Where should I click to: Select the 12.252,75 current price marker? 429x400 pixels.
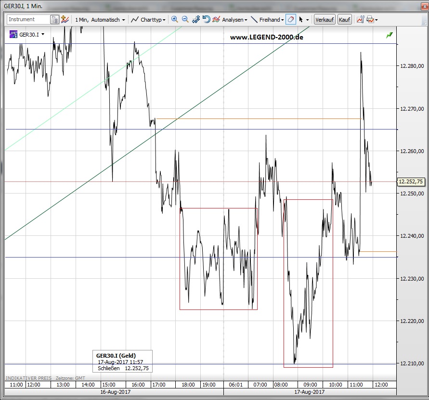[x=411, y=181]
